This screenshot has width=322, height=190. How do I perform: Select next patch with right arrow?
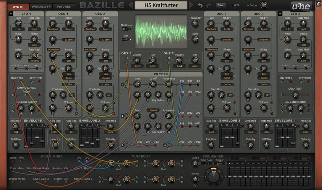(191, 5)
